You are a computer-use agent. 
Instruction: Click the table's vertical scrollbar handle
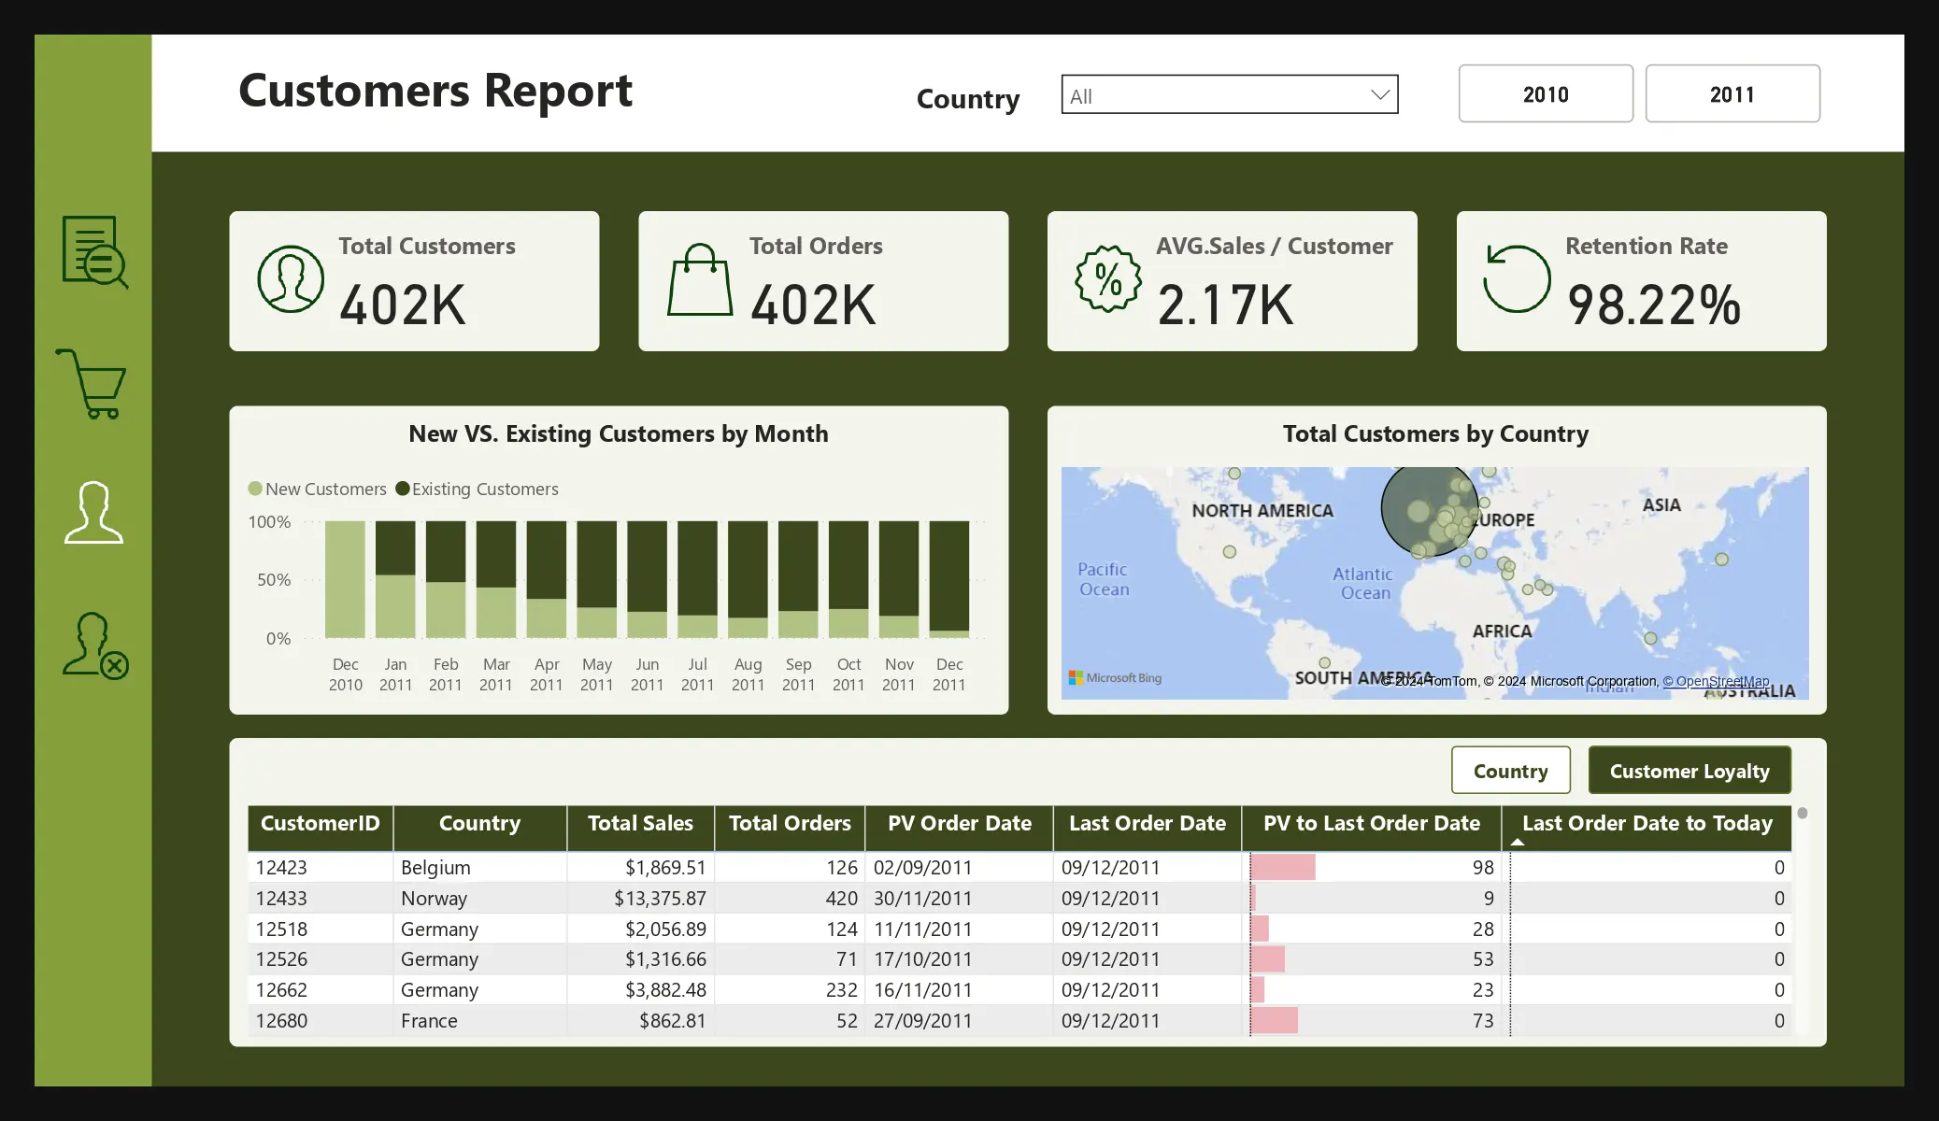pyautogui.click(x=1802, y=814)
